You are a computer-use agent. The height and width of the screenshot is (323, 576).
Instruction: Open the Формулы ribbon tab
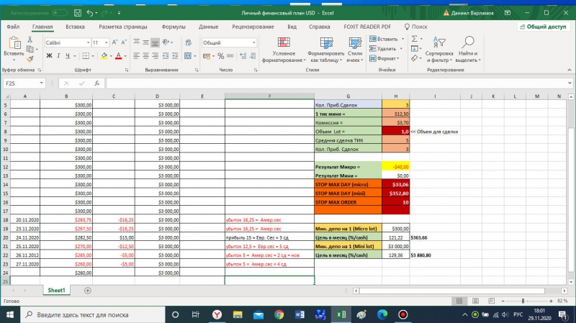174,27
